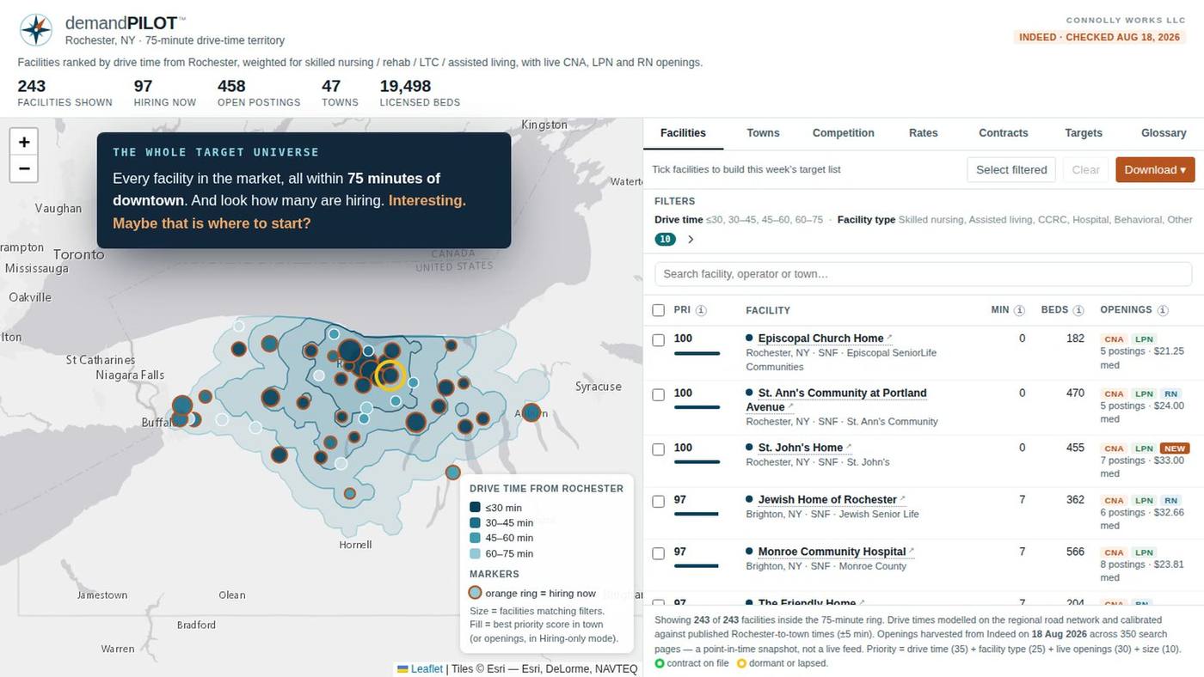
Task: Click the orange ring legend marker sample
Action: pyautogui.click(x=475, y=593)
